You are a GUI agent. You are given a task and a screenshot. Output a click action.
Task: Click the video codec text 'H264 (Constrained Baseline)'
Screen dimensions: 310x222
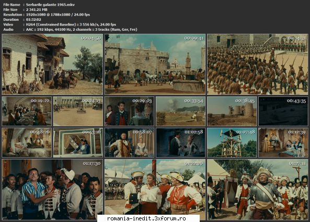(51, 24)
